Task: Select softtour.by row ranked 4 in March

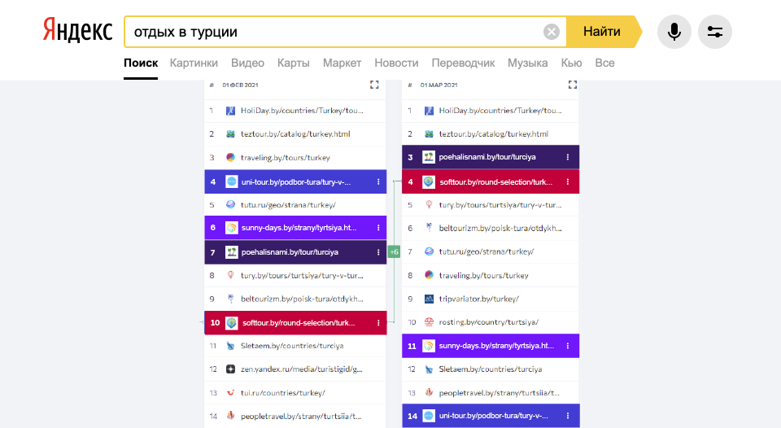Action: [491, 182]
